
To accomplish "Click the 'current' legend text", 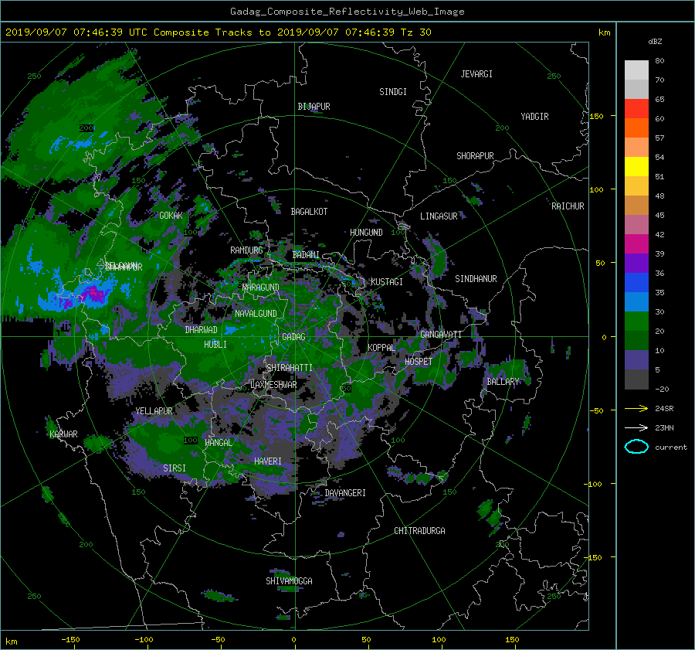I will (671, 448).
